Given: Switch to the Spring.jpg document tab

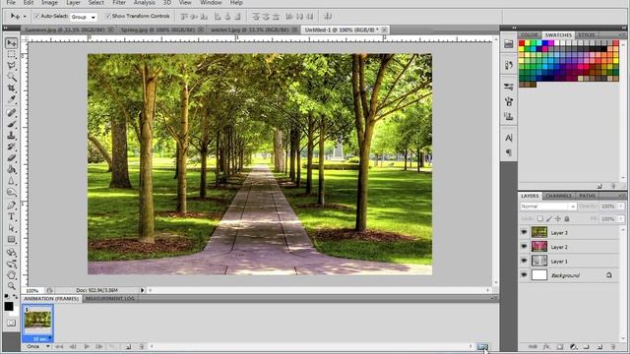Looking at the screenshot, I should click(x=157, y=29).
